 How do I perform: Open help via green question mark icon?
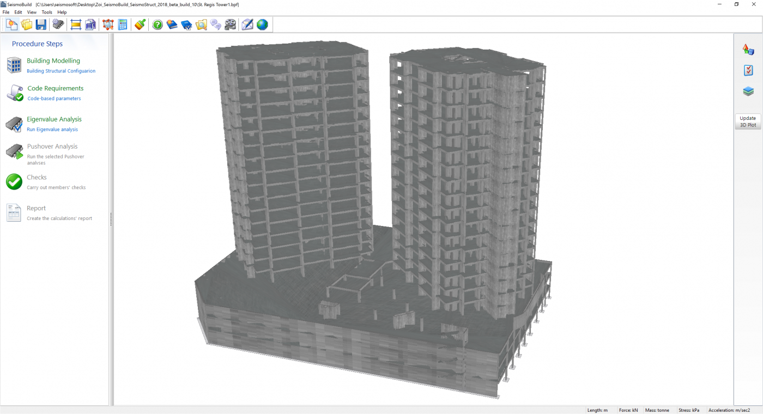pos(158,25)
